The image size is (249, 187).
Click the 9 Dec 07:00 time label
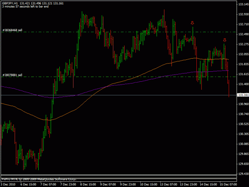pyautogui.click(x=108, y=185)
